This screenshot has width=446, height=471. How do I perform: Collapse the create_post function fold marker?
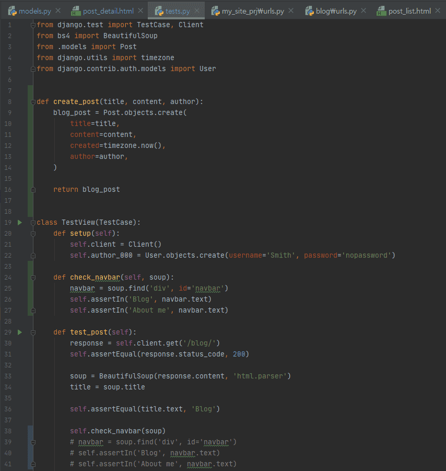pyautogui.click(x=33, y=102)
